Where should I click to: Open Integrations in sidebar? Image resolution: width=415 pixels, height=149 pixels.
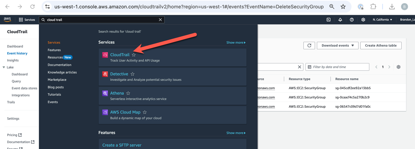click(x=21, y=95)
